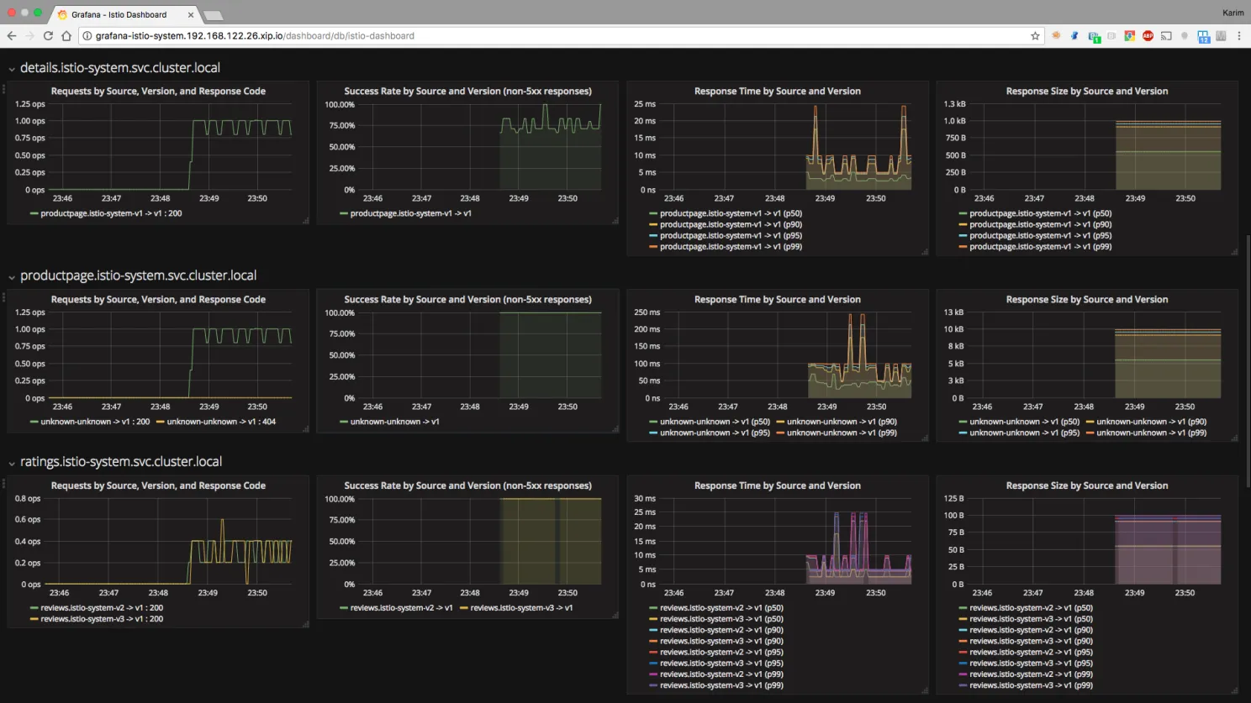Toggle 'reviews.istio-system-v3 -> v1 : 200' legend series
The image size is (1251, 703).
[102, 619]
